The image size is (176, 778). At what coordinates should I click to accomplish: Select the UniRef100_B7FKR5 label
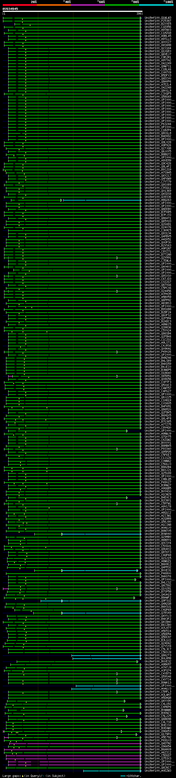[x=158, y=212]
